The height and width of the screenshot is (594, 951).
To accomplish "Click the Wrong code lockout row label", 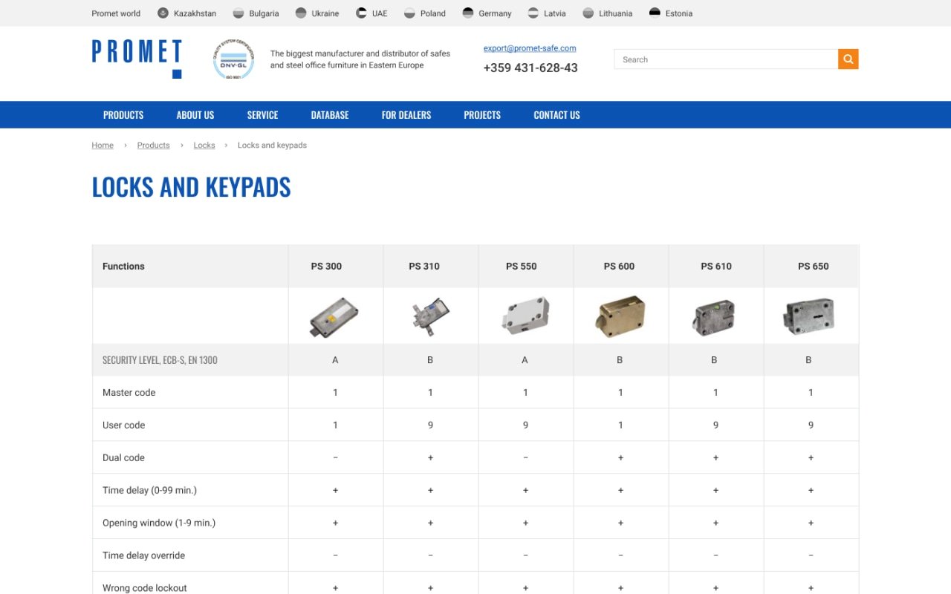I will click(x=145, y=588).
